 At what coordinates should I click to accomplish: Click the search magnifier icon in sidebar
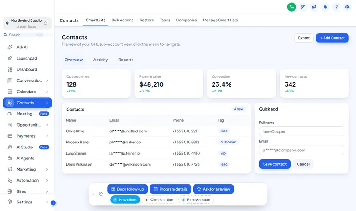(5, 35)
